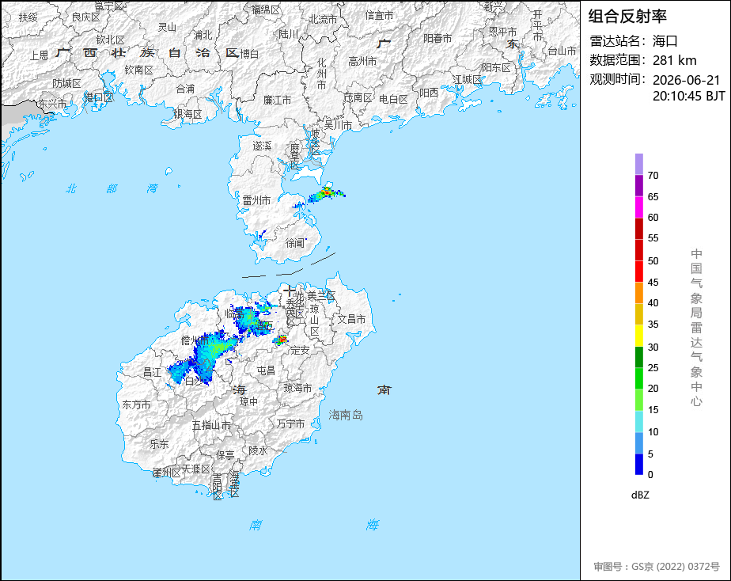Viewport: 731px width, 581px height.
Task: Click the 美兰区 map label
Action: click(x=321, y=295)
